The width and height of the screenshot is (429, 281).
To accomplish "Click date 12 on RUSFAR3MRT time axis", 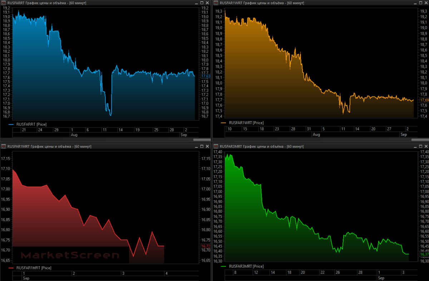I will point(256,272).
